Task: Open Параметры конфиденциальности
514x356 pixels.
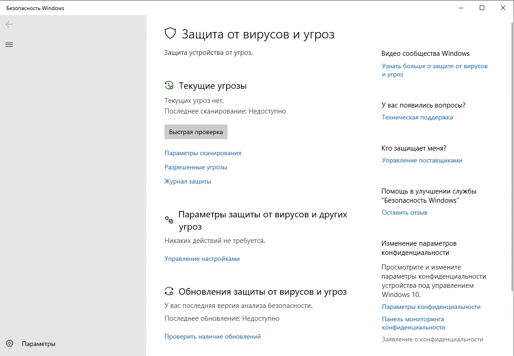Action: pyautogui.click(x=431, y=307)
